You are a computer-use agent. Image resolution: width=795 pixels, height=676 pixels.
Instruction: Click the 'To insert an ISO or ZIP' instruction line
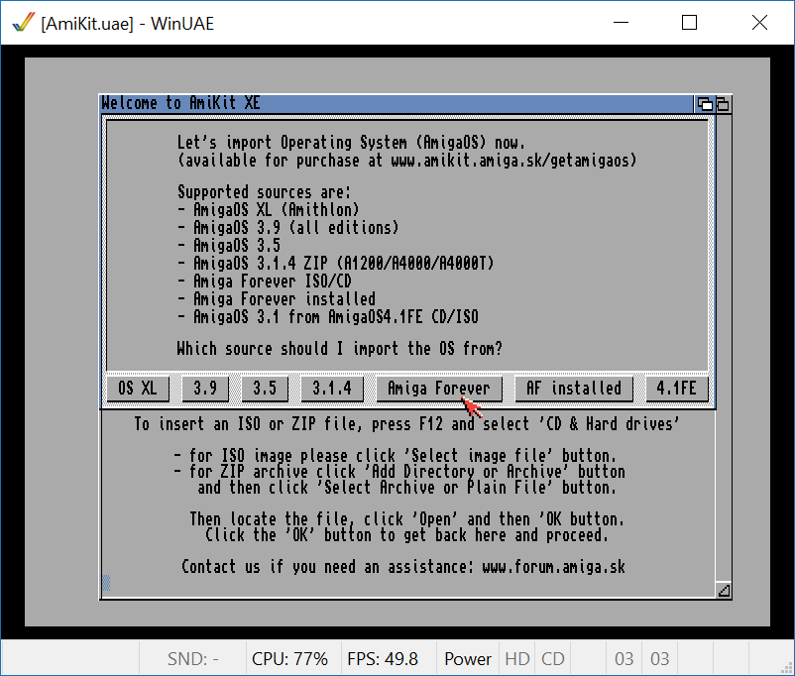coord(406,423)
